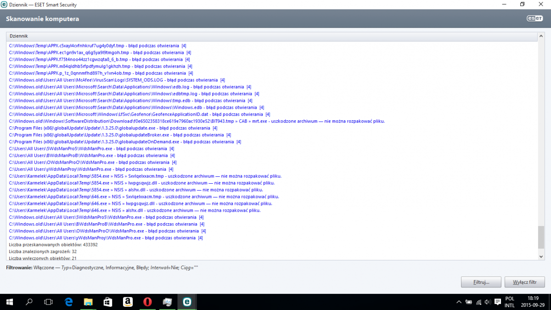Open the Filtruj... filter dialog
The image size is (551, 310).
click(x=481, y=282)
